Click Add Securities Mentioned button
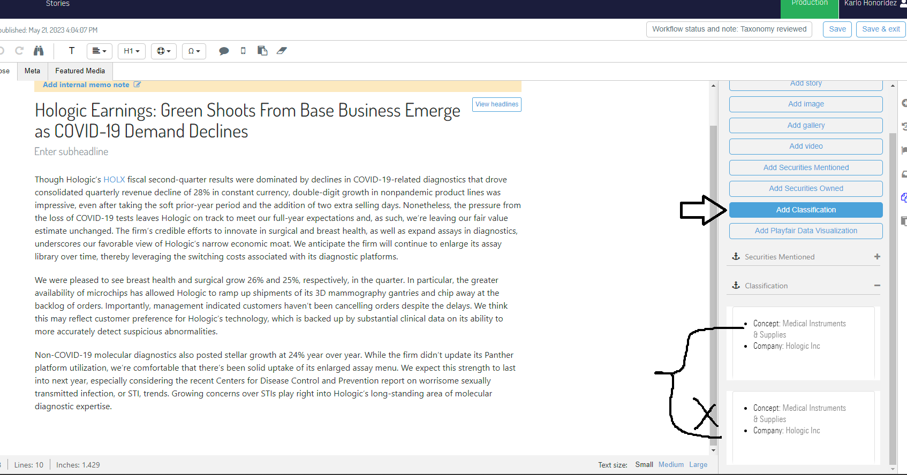907x475 pixels. tap(806, 167)
